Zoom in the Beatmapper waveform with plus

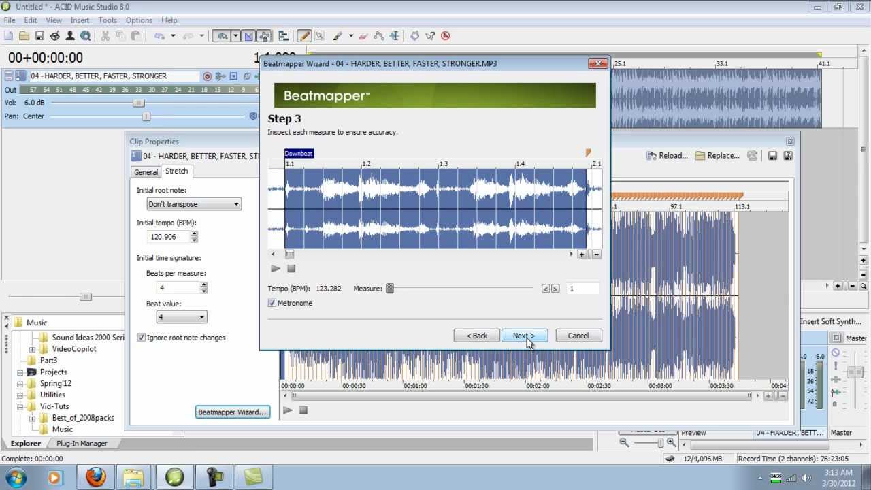pos(582,255)
